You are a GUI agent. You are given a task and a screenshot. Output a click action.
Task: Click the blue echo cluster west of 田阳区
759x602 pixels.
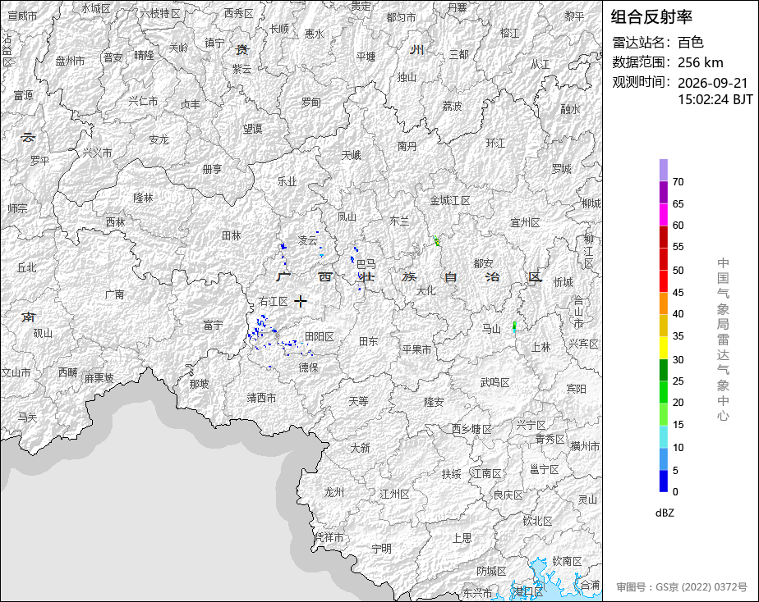(x=260, y=331)
